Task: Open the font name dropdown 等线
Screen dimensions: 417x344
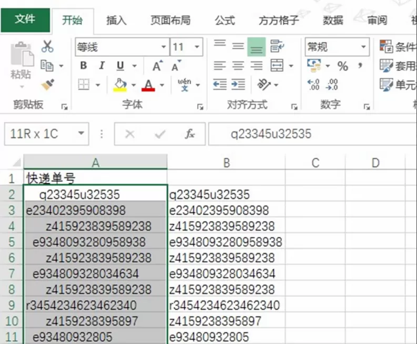Action: tap(164, 47)
